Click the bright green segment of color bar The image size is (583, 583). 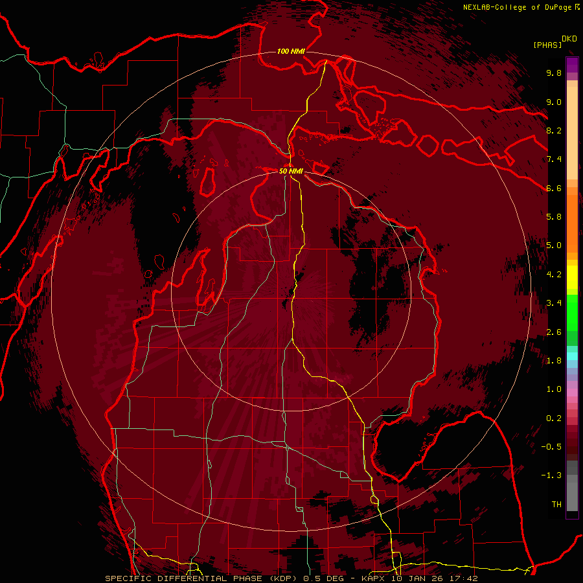[572, 312]
